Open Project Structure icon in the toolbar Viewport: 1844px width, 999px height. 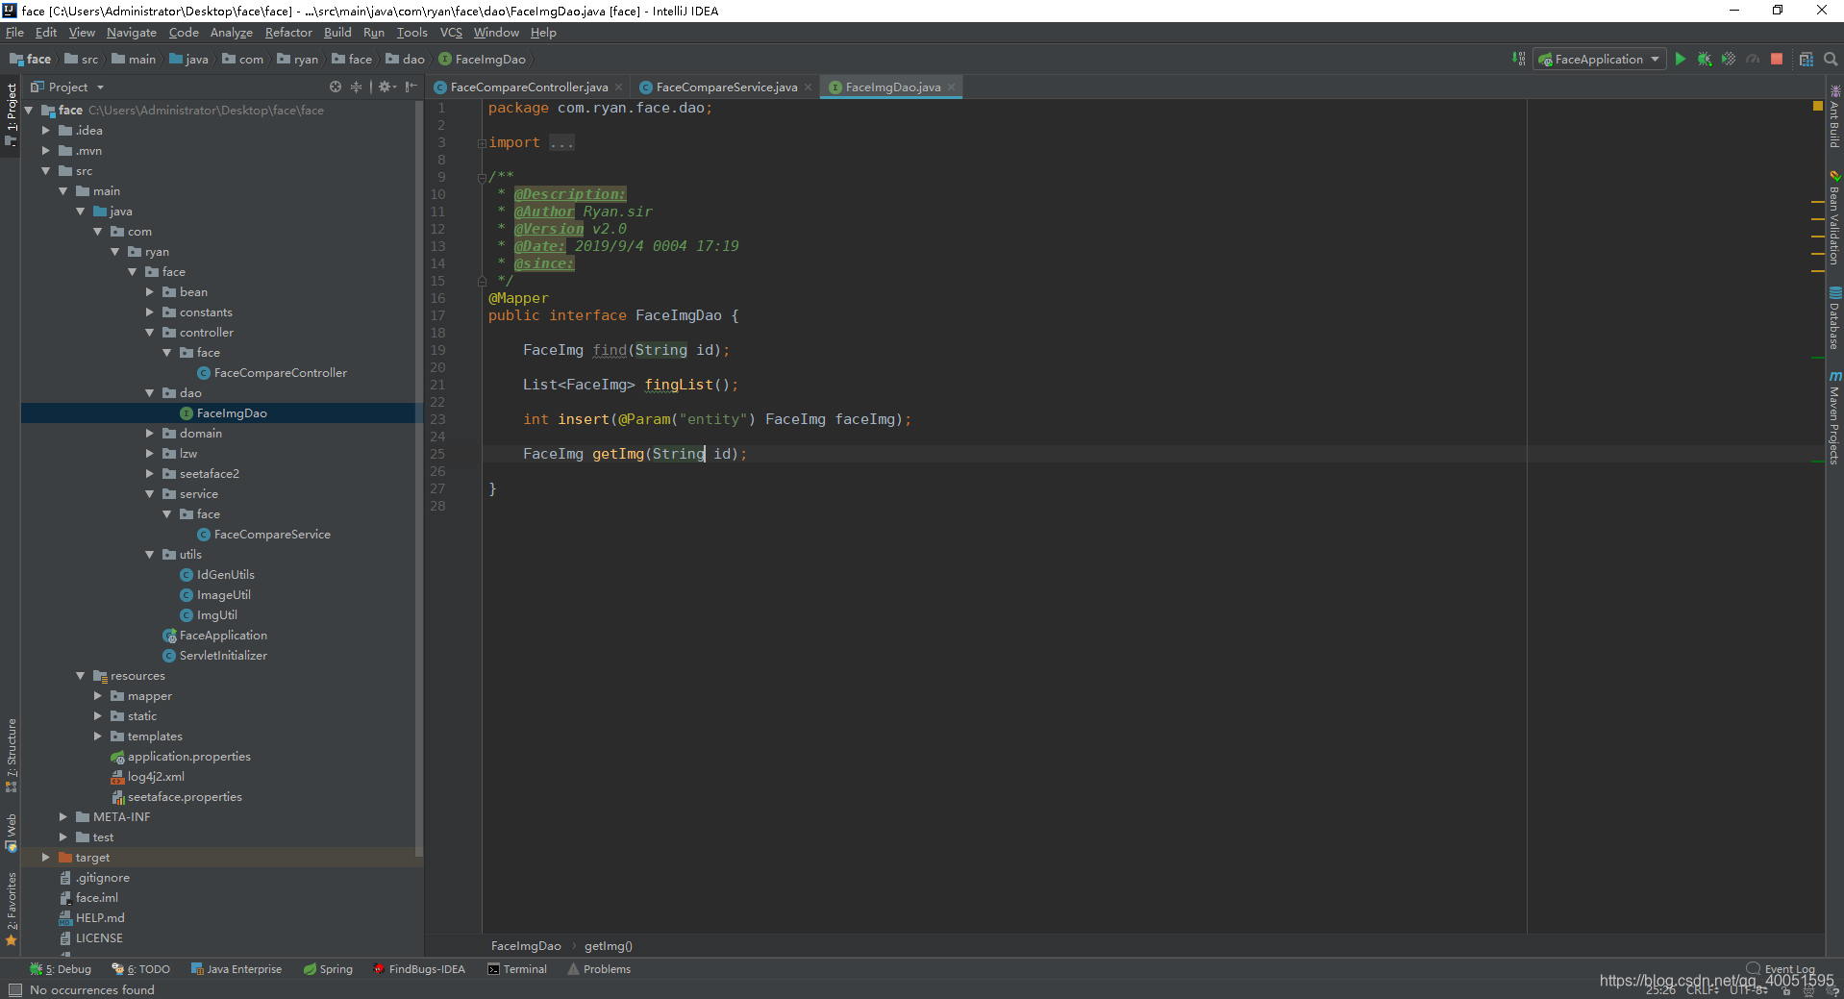1807,60
